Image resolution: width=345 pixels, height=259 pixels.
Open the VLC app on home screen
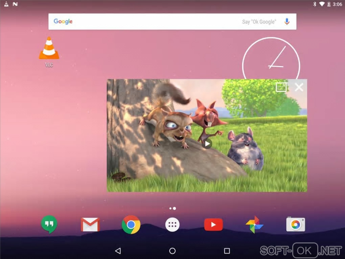pos(49,52)
